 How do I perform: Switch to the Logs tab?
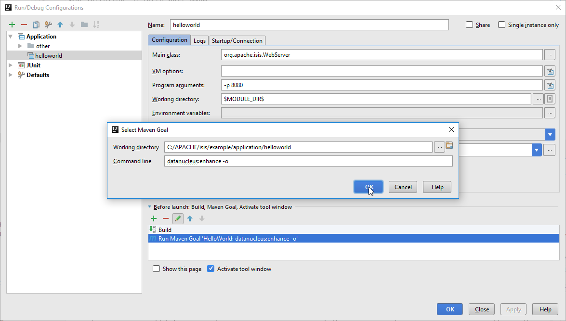pyautogui.click(x=199, y=41)
